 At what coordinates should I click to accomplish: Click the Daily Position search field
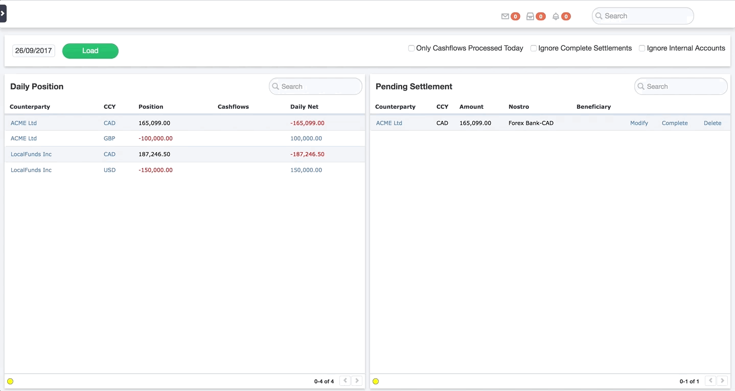tap(315, 86)
